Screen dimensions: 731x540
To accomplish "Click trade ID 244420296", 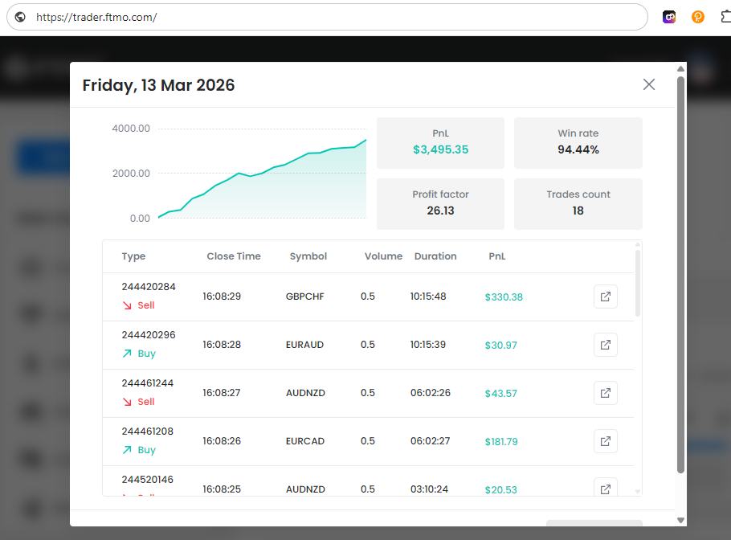I will click(x=149, y=335).
